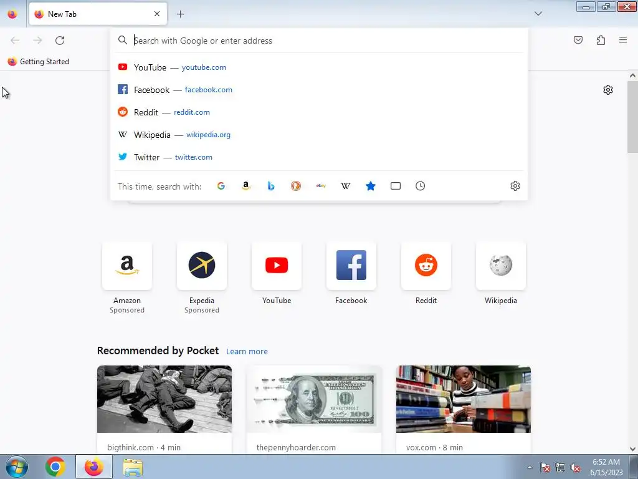Open Getting Started bookmark

[x=39, y=62]
